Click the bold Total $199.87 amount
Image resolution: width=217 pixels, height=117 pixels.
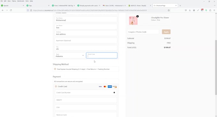click(x=167, y=47)
